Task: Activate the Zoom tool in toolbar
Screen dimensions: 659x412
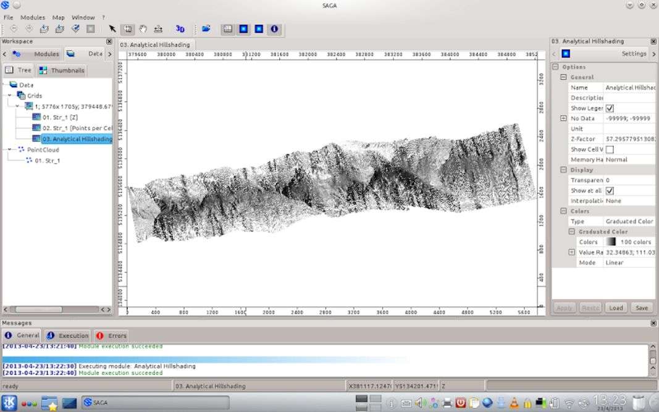Action: coord(128,29)
